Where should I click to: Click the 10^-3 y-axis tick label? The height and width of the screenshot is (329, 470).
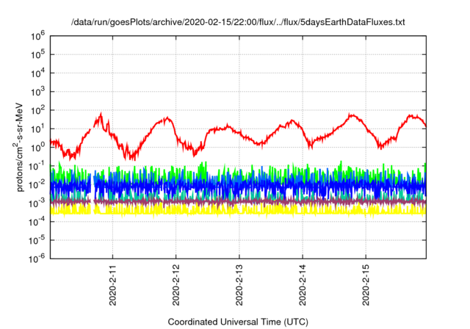pos(37,203)
